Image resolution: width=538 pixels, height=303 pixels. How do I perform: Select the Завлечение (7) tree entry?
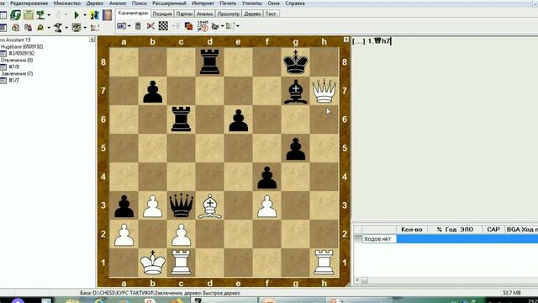17,73
